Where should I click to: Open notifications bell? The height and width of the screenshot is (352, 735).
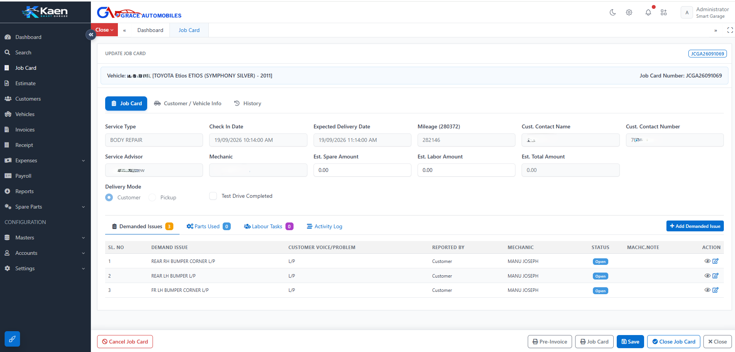click(648, 12)
